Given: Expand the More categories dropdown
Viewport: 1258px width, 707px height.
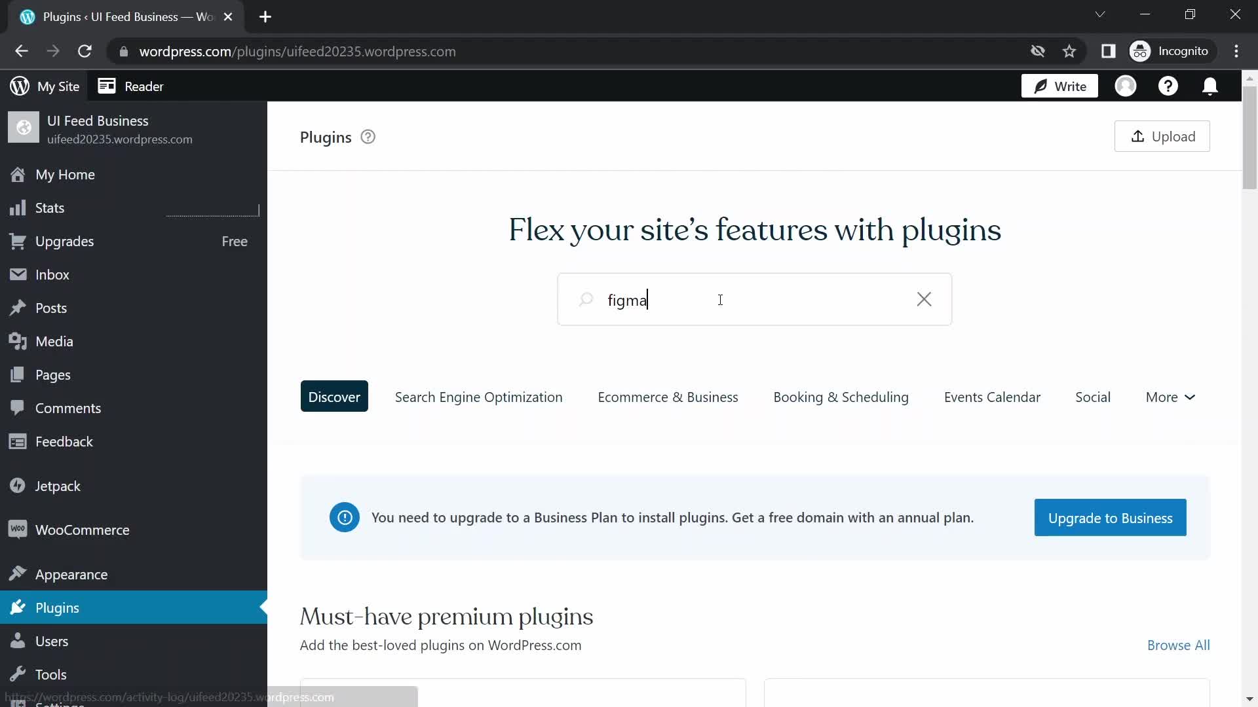Looking at the screenshot, I should click(x=1171, y=396).
